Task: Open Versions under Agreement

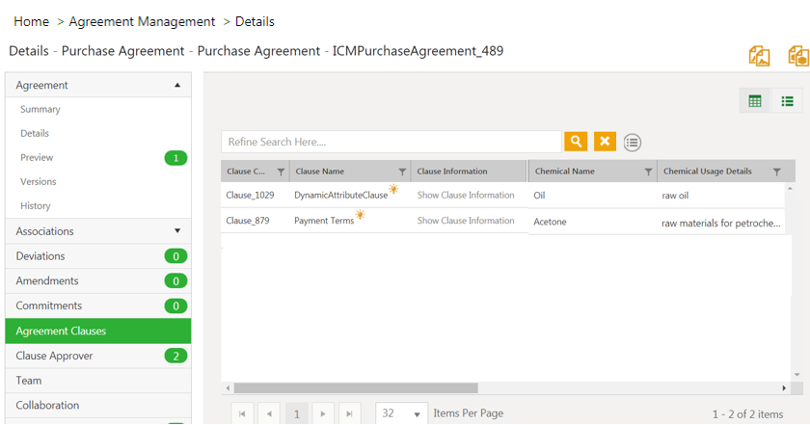Action: (39, 181)
